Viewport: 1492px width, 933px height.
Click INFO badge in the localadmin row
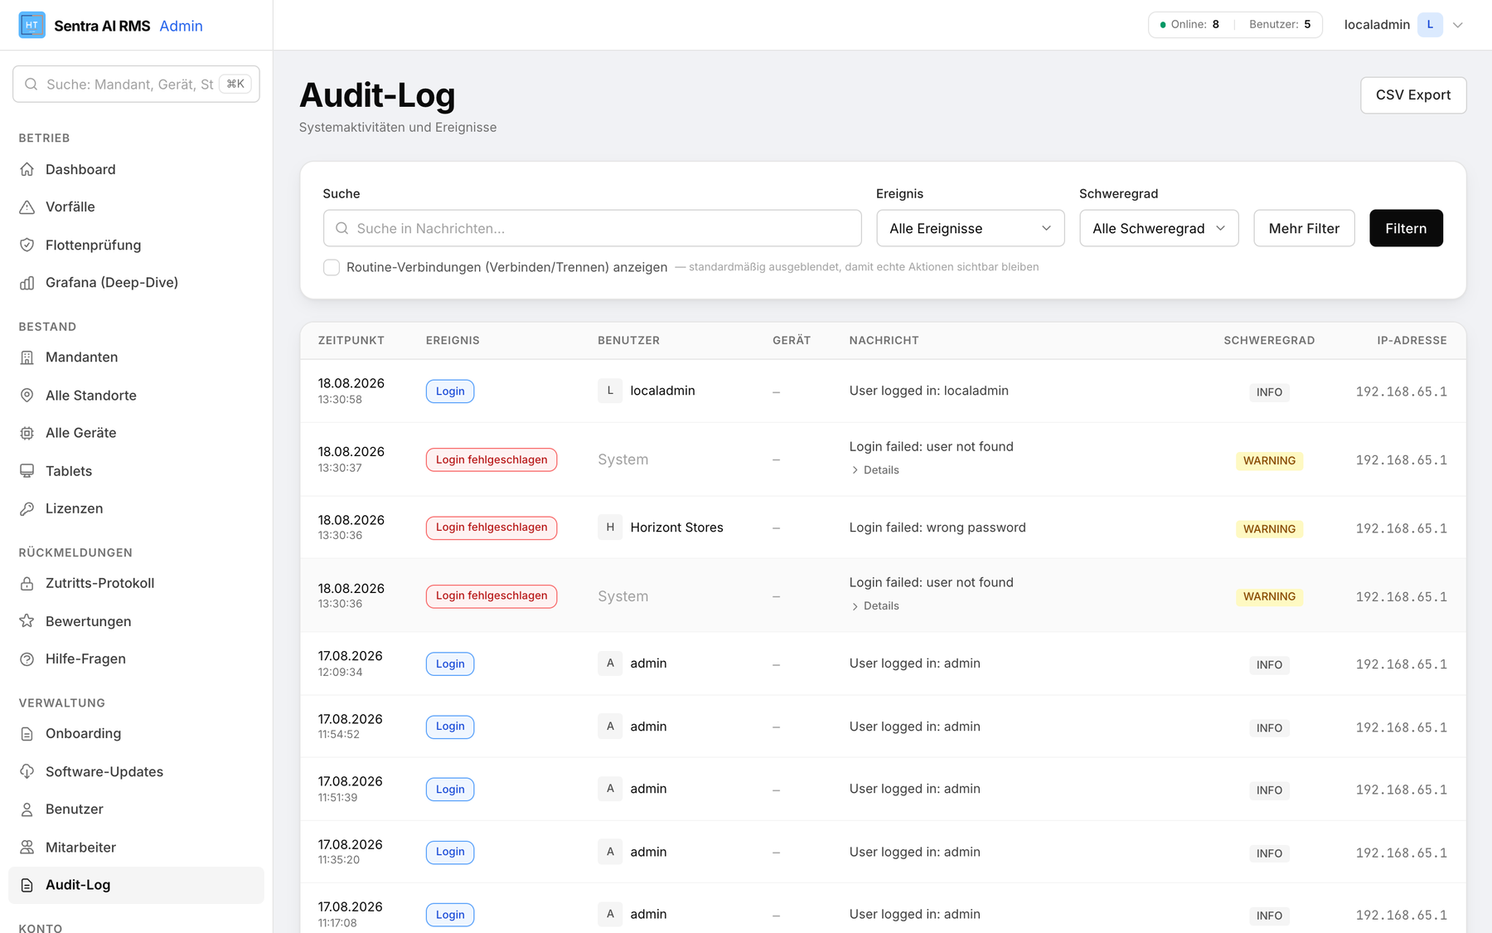point(1269,392)
